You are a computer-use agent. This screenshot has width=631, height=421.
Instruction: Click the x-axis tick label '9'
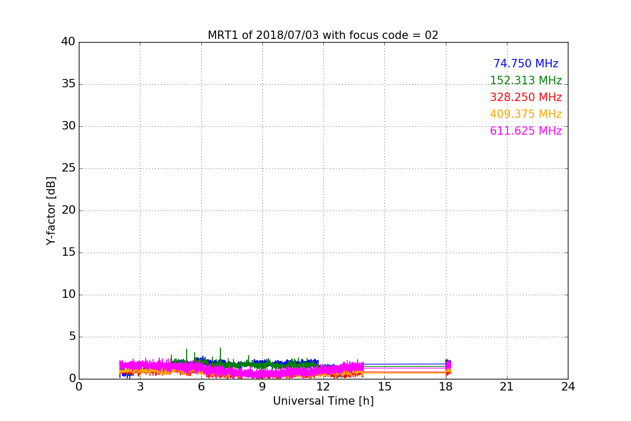coord(262,387)
